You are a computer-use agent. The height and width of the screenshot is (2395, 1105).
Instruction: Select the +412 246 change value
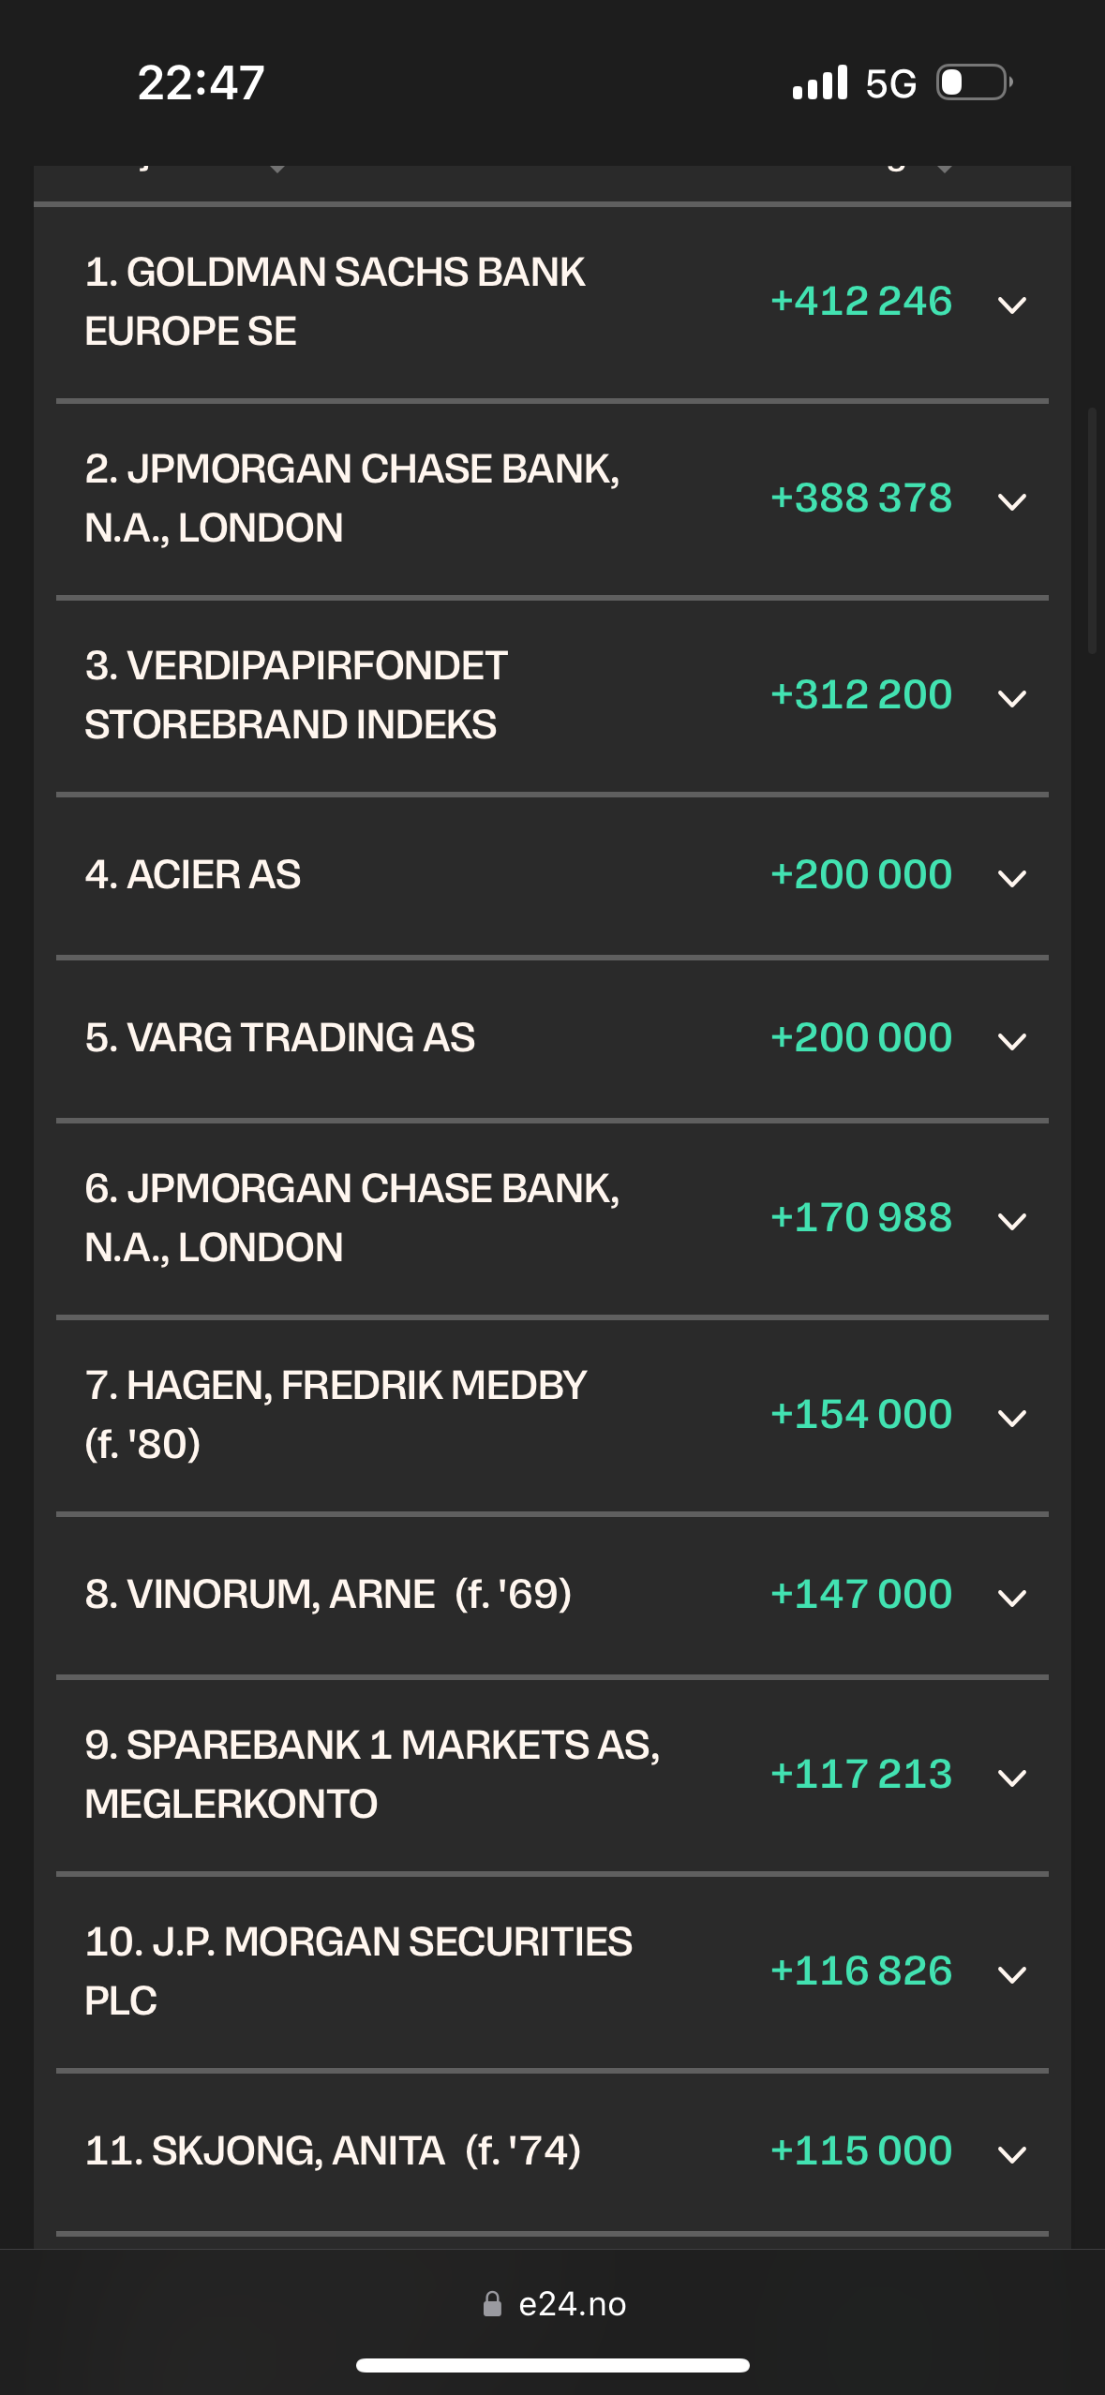click(861, 302)
